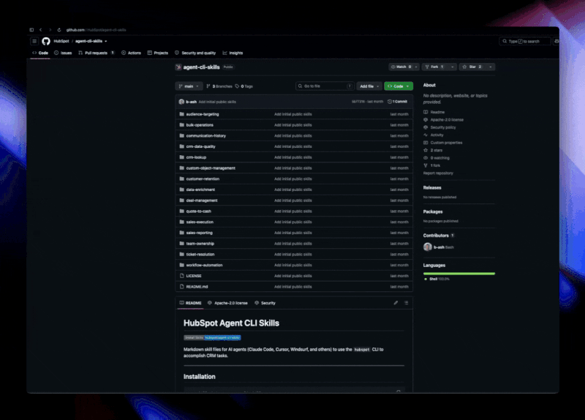The width and height of the screenshot is (585, 420).
Task: Open the Pull requests tab
Action: [97, 53]
